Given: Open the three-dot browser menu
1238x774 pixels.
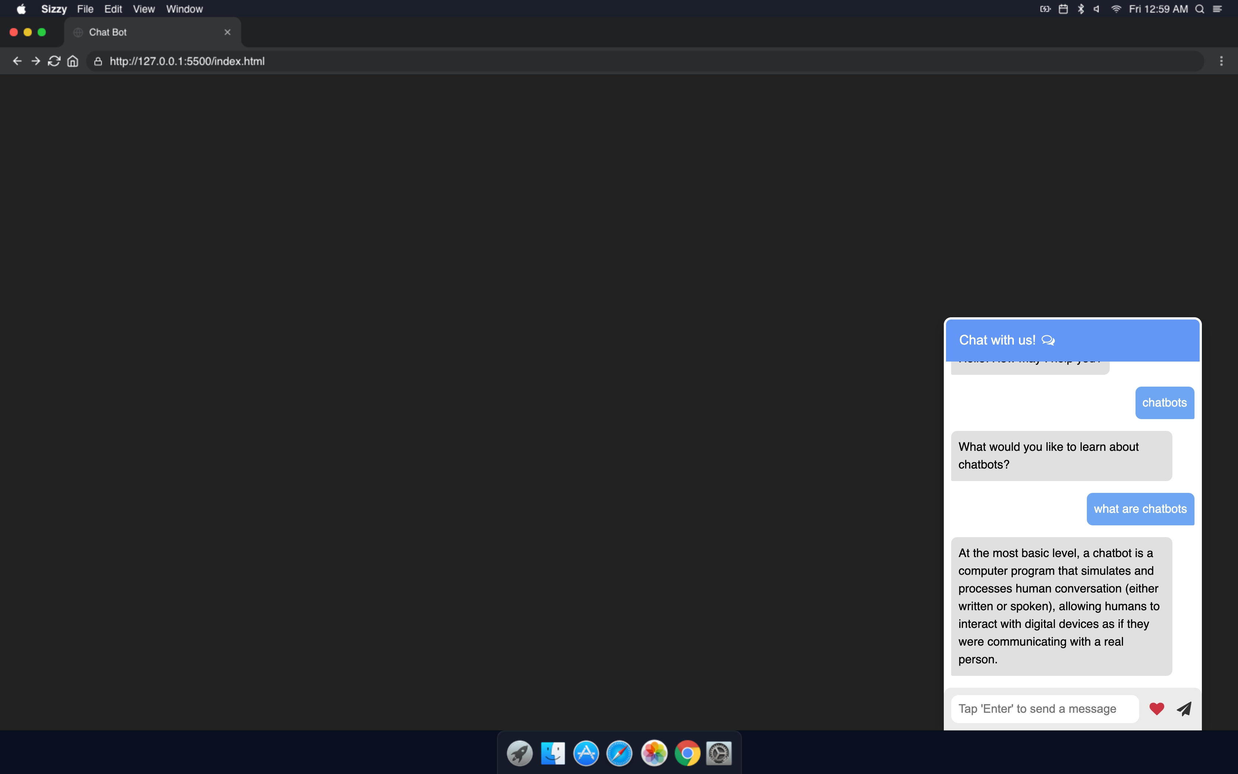Looking at the screenshot, I should coord(1221,61).
